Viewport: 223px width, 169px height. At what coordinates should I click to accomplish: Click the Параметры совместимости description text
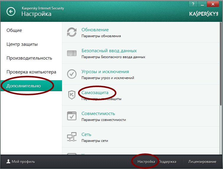point(104,120)
